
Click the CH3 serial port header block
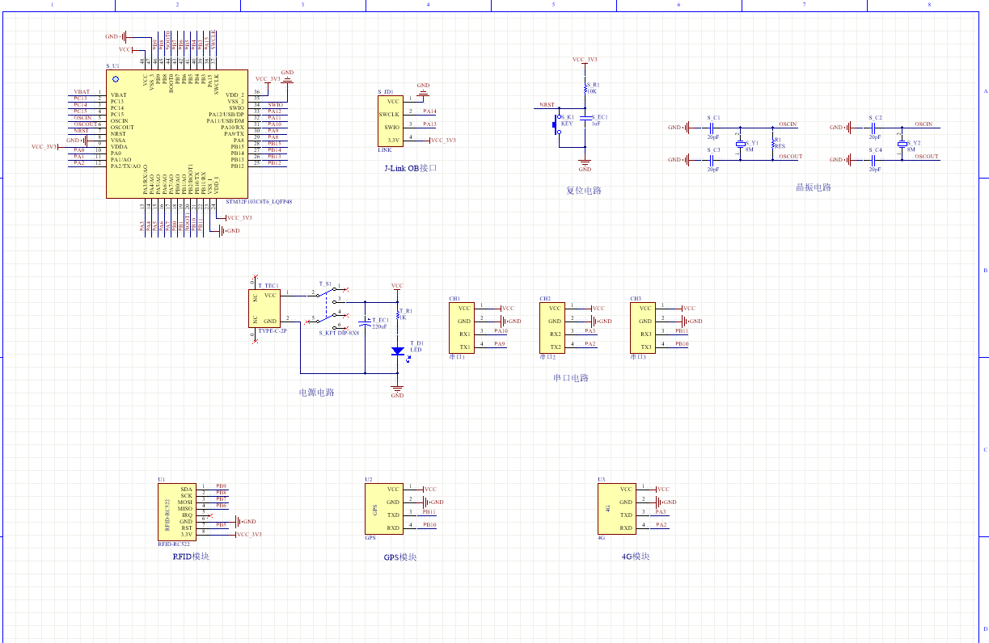click(x=643, y=327)
